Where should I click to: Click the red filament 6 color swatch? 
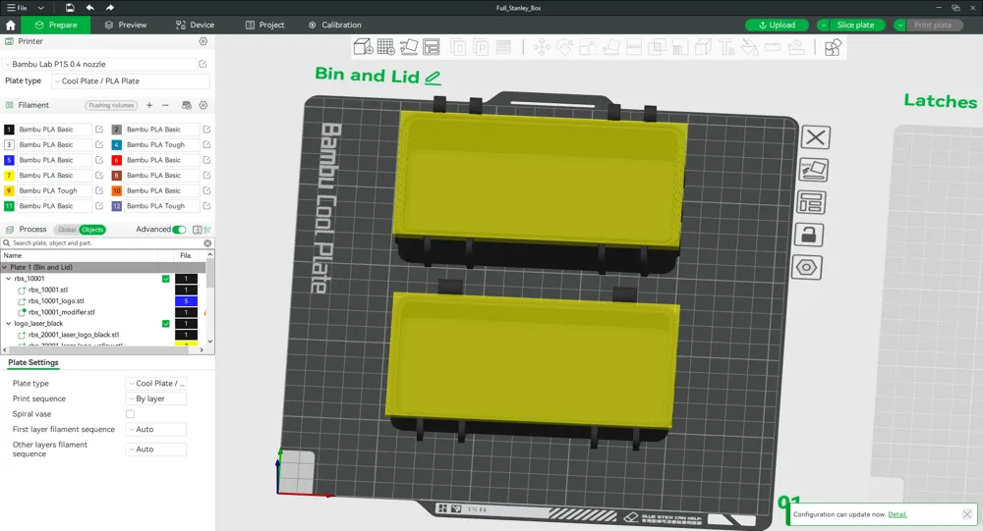point(117,160)
